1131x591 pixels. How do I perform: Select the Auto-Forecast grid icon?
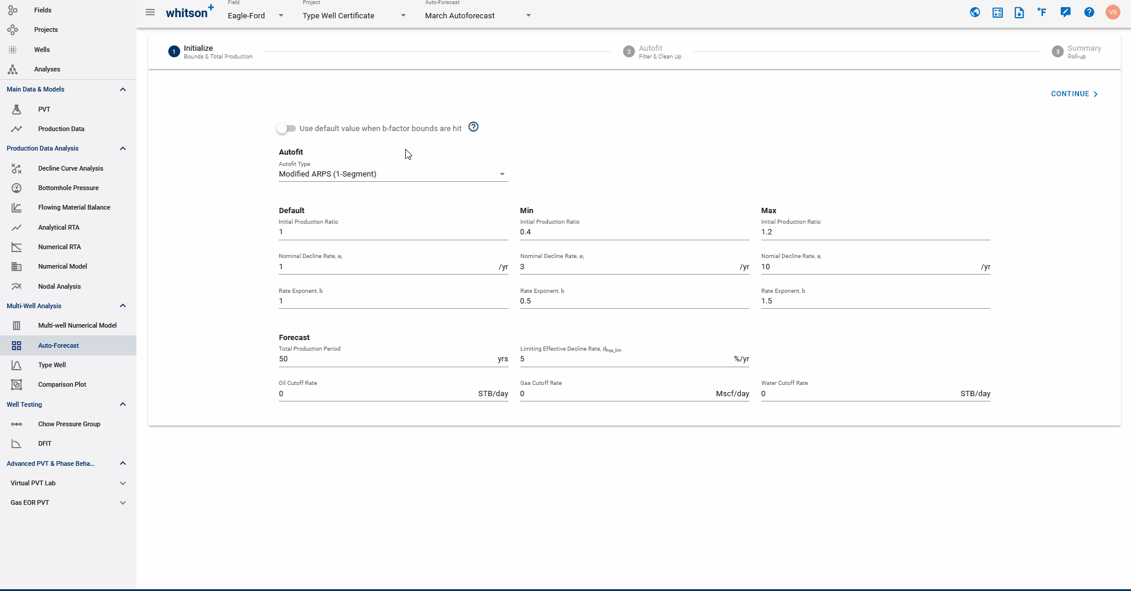pyautogui.click(x=17, y=345)
